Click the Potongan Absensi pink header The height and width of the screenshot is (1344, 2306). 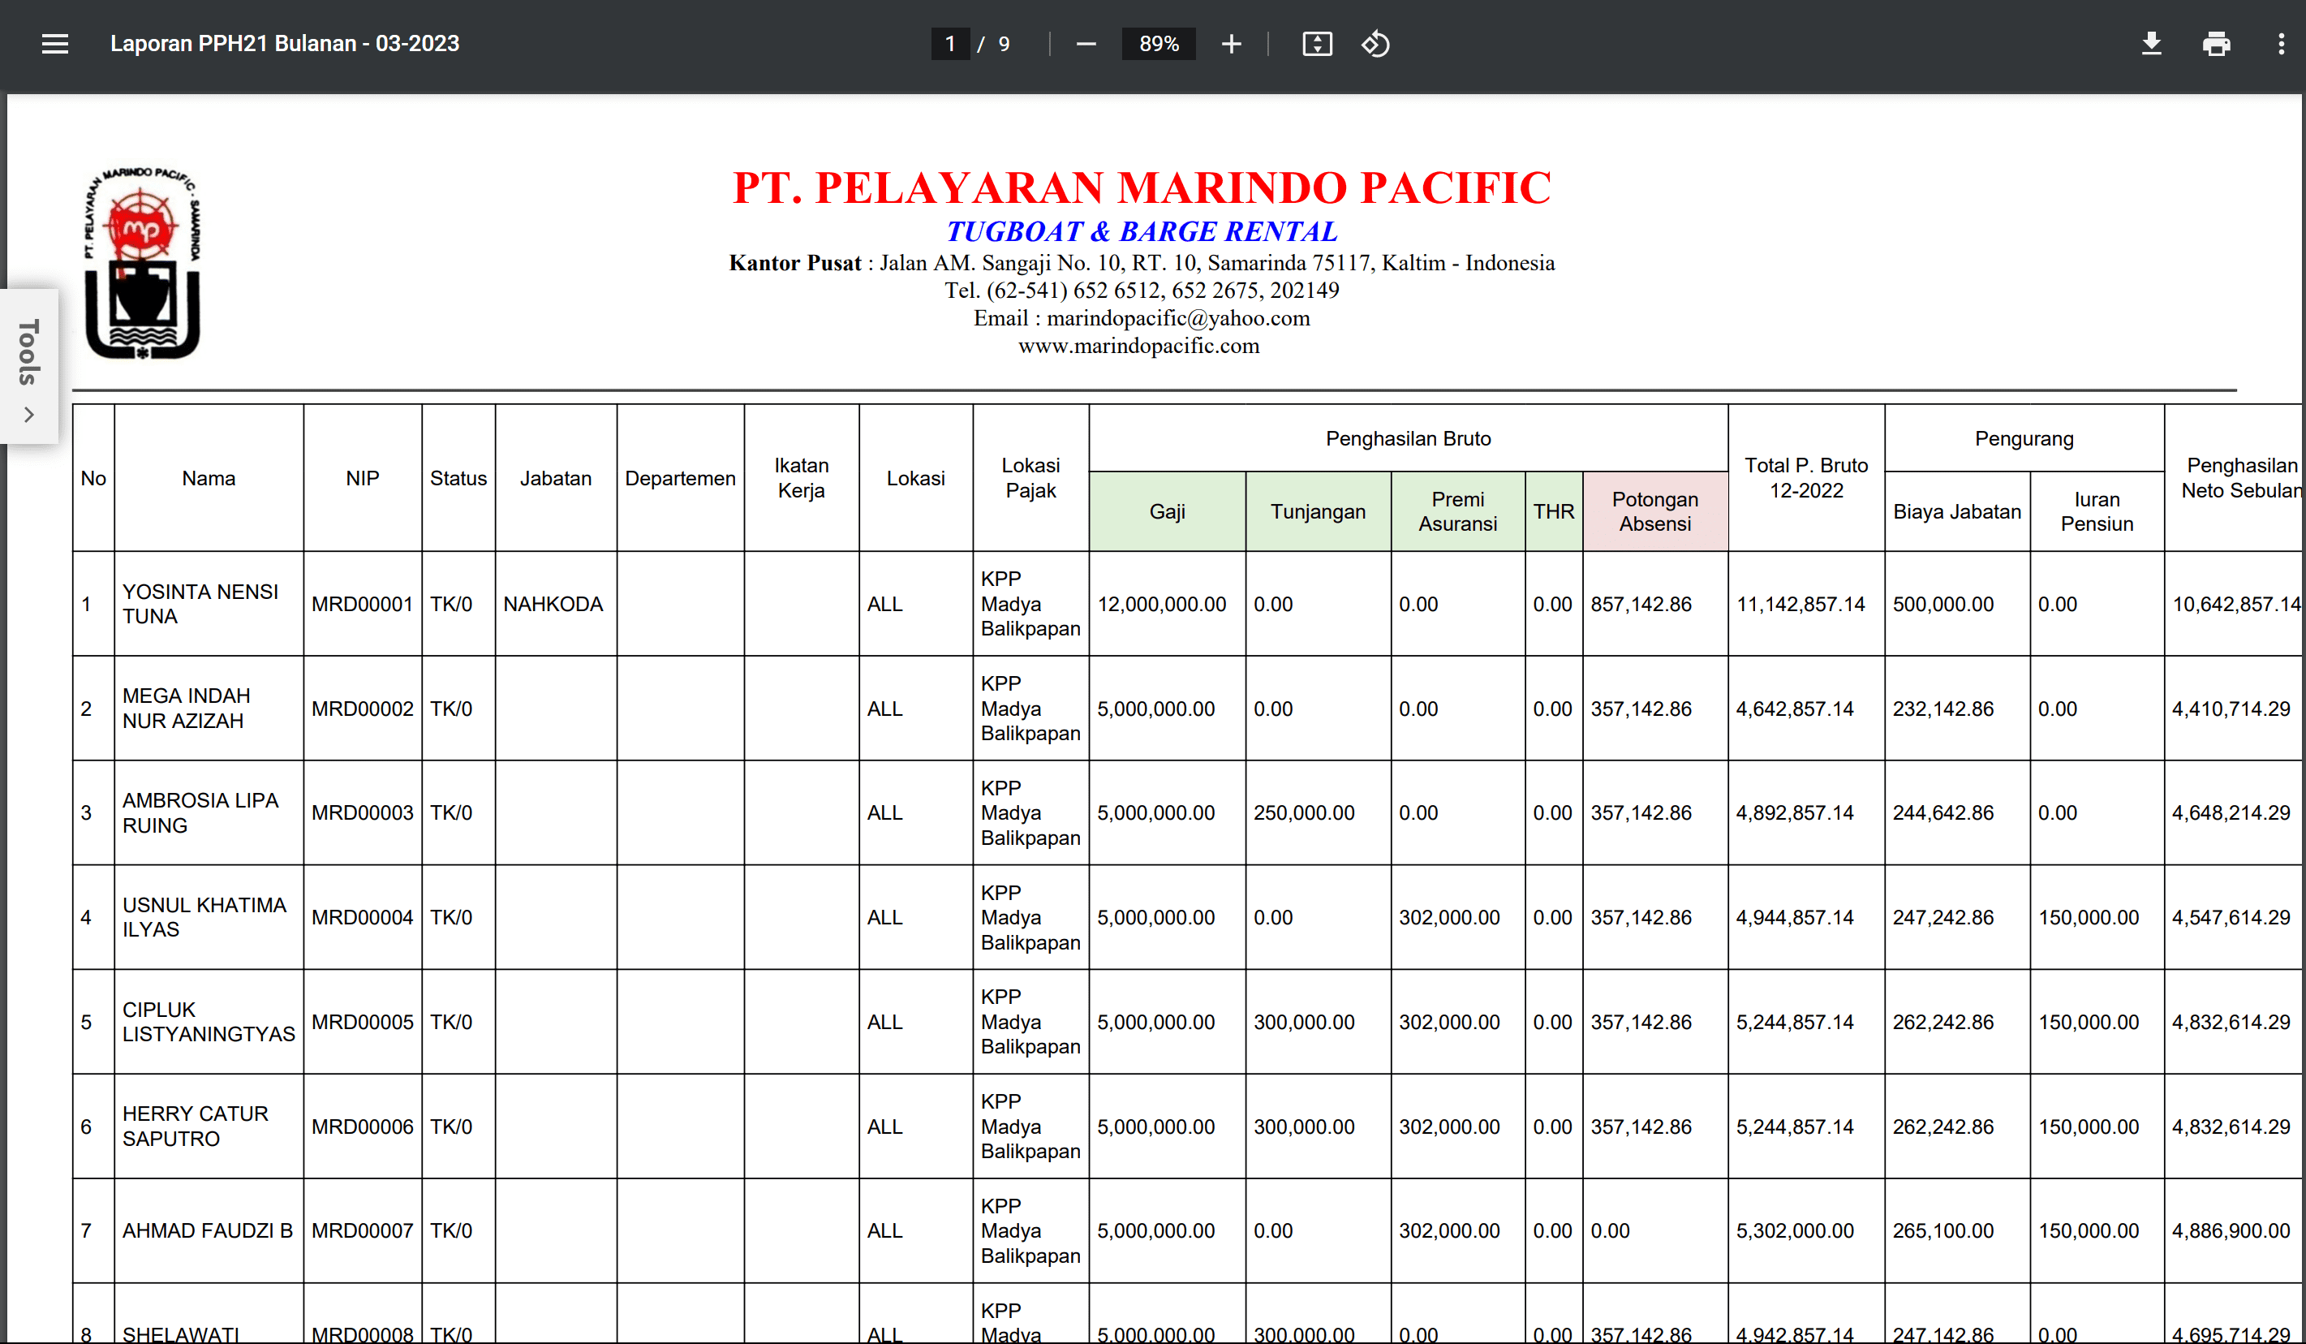click(x=1654, y=512)
